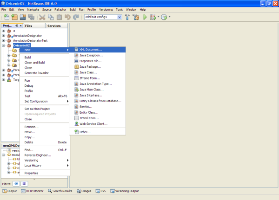Choose JPanel Form from New submenu
The width and height of the screenshot is (279, 200).
pos(97,118)
